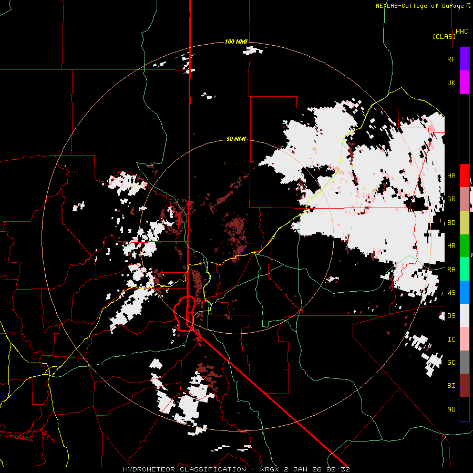Select the GC gray legend swatch
Screen dimensions: 473x473
pyautogui.click(x=464, y=362)
